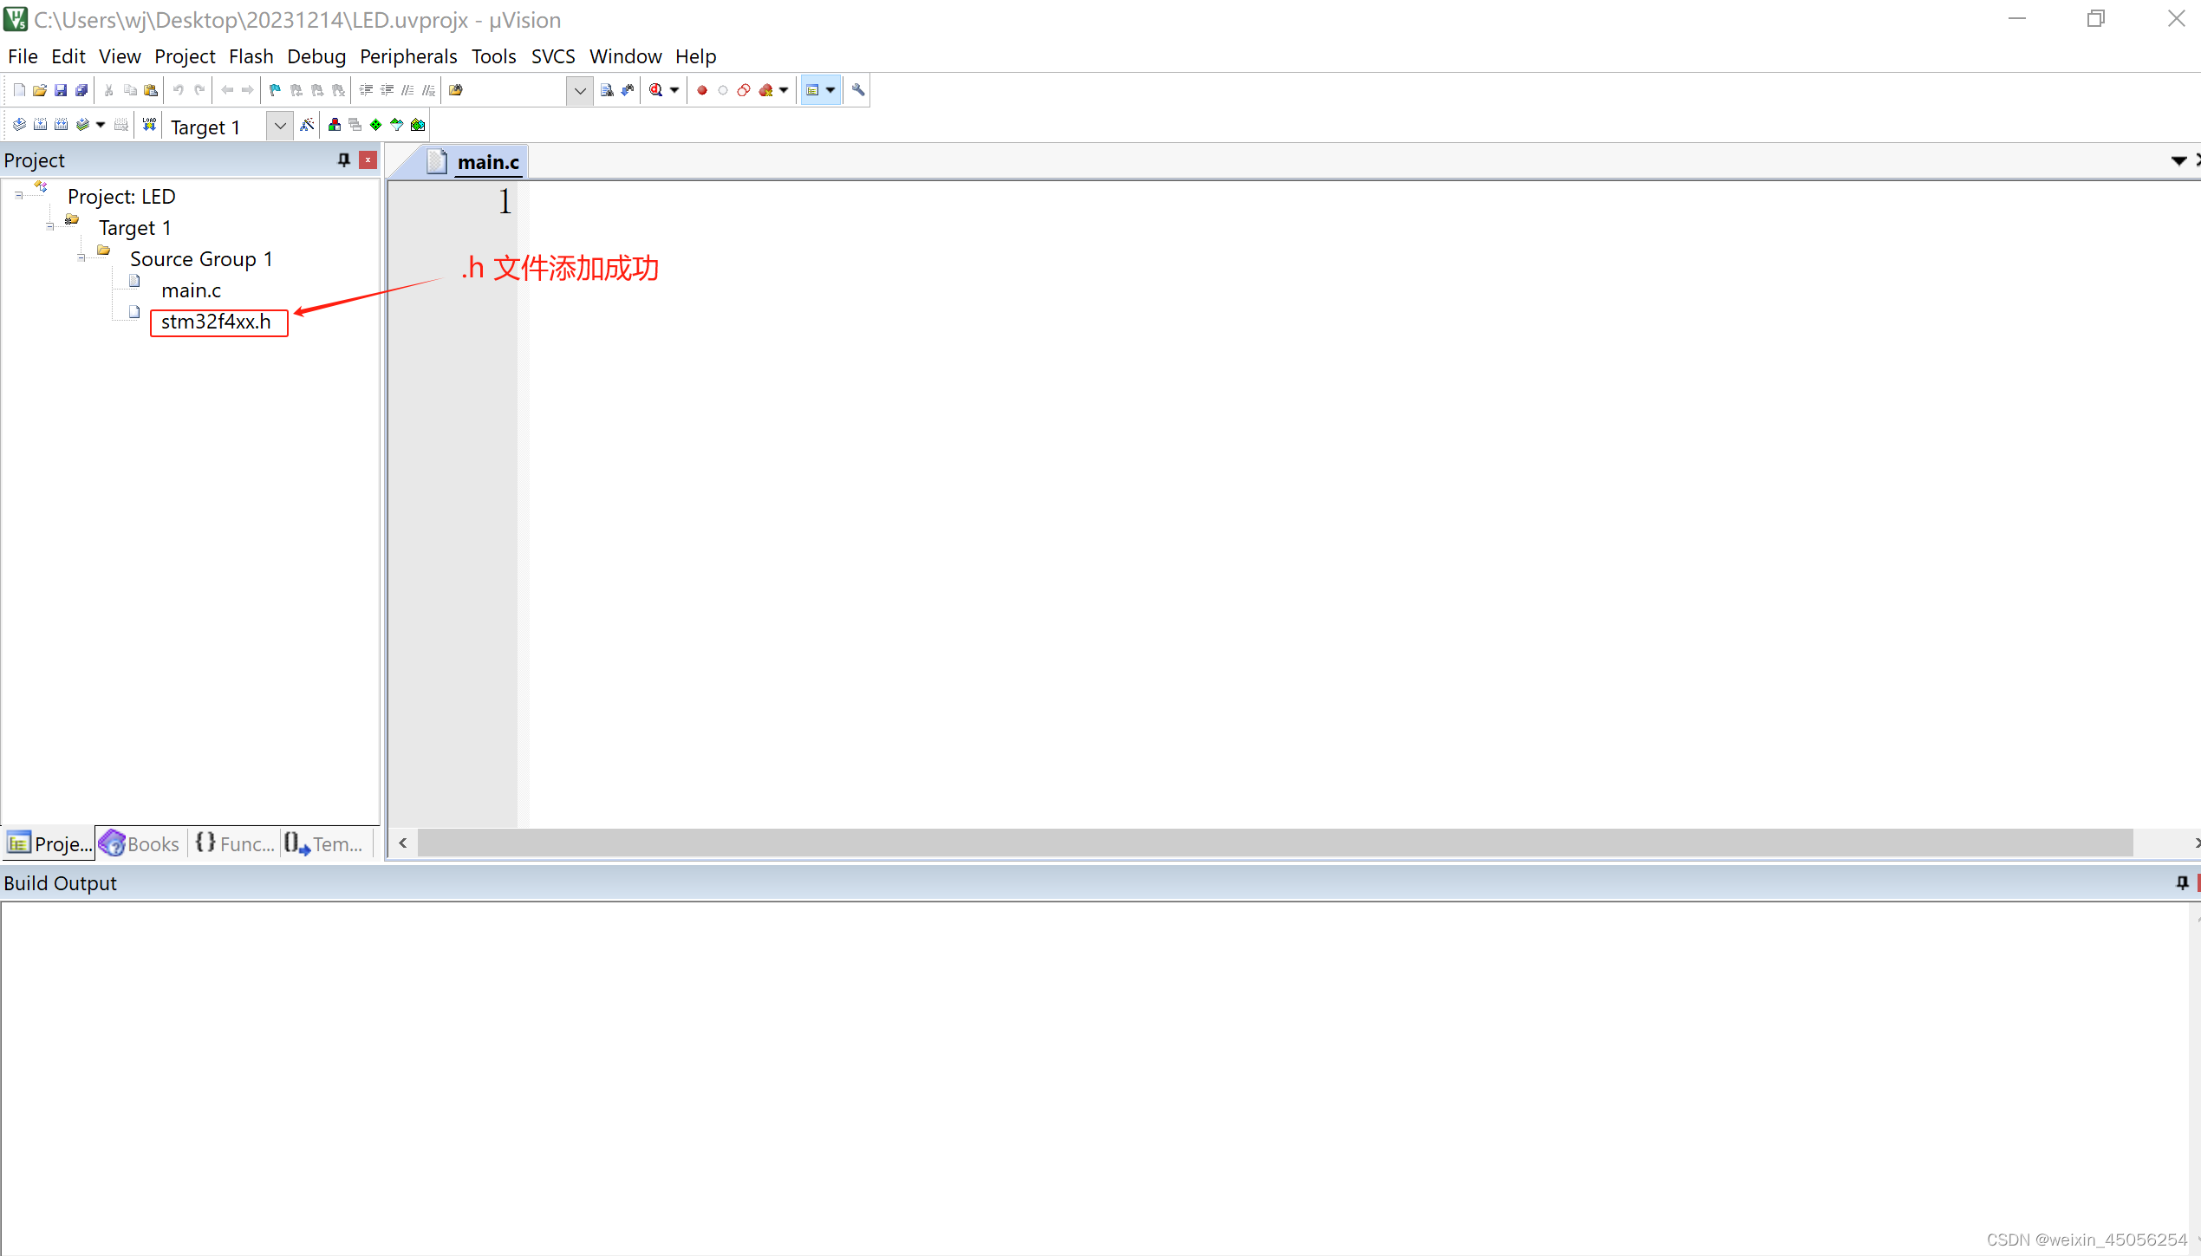
Task: Click the Kill All Breakpoints icon
Action: (765, 90)
